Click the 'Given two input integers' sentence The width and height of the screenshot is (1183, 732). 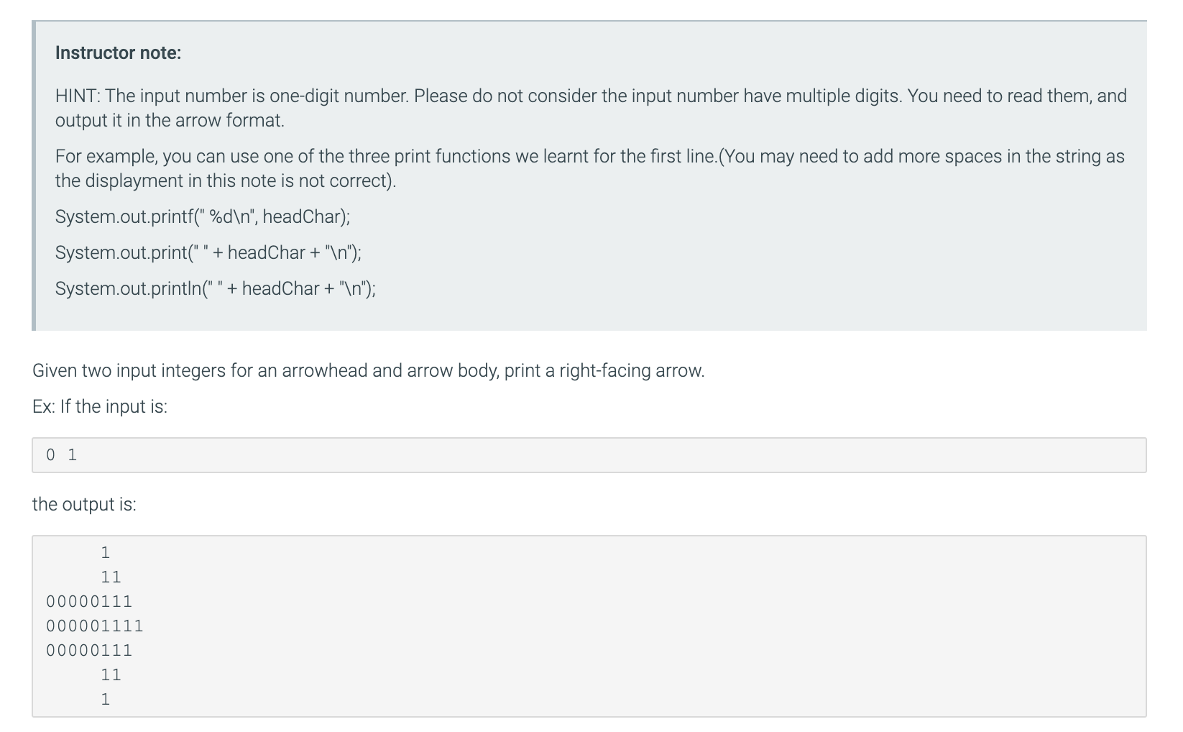click(x=369, y=370)
